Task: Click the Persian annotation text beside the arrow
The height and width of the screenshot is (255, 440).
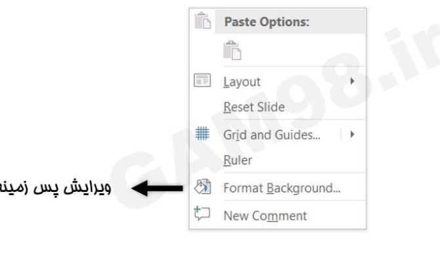Action: click(x=55, y=187)
